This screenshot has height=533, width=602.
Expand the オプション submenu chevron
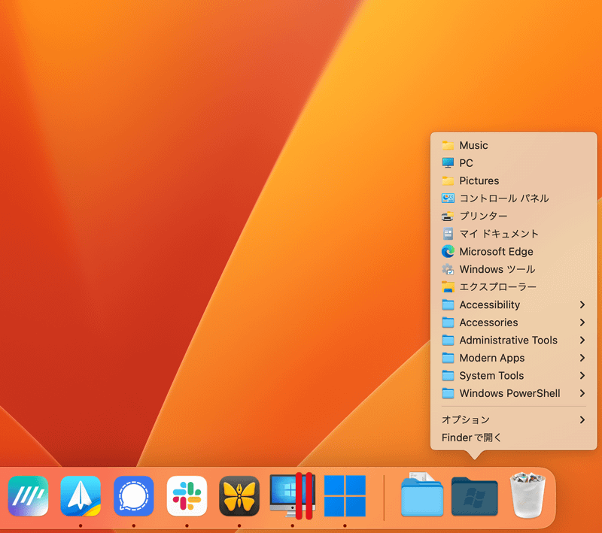point(582,420)
